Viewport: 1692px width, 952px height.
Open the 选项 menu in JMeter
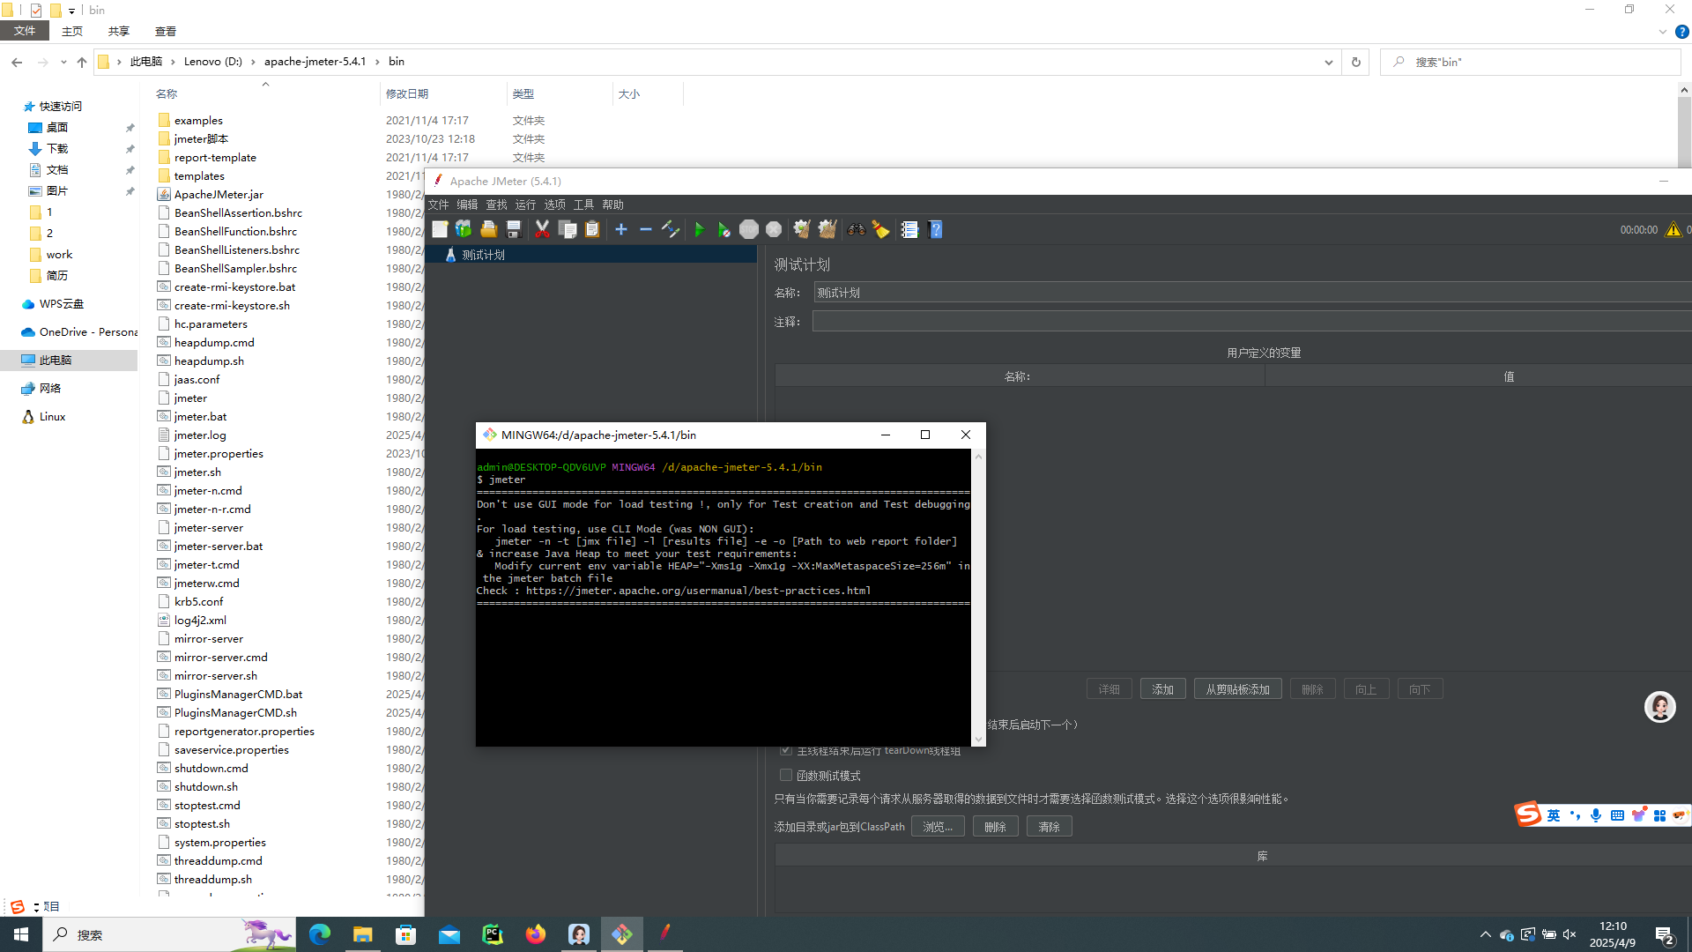554,205
